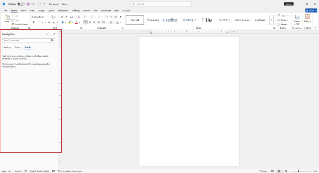This screenshot has width=319, height=173.
Task: Toggle Bold formatting
Action: (34, 22)
